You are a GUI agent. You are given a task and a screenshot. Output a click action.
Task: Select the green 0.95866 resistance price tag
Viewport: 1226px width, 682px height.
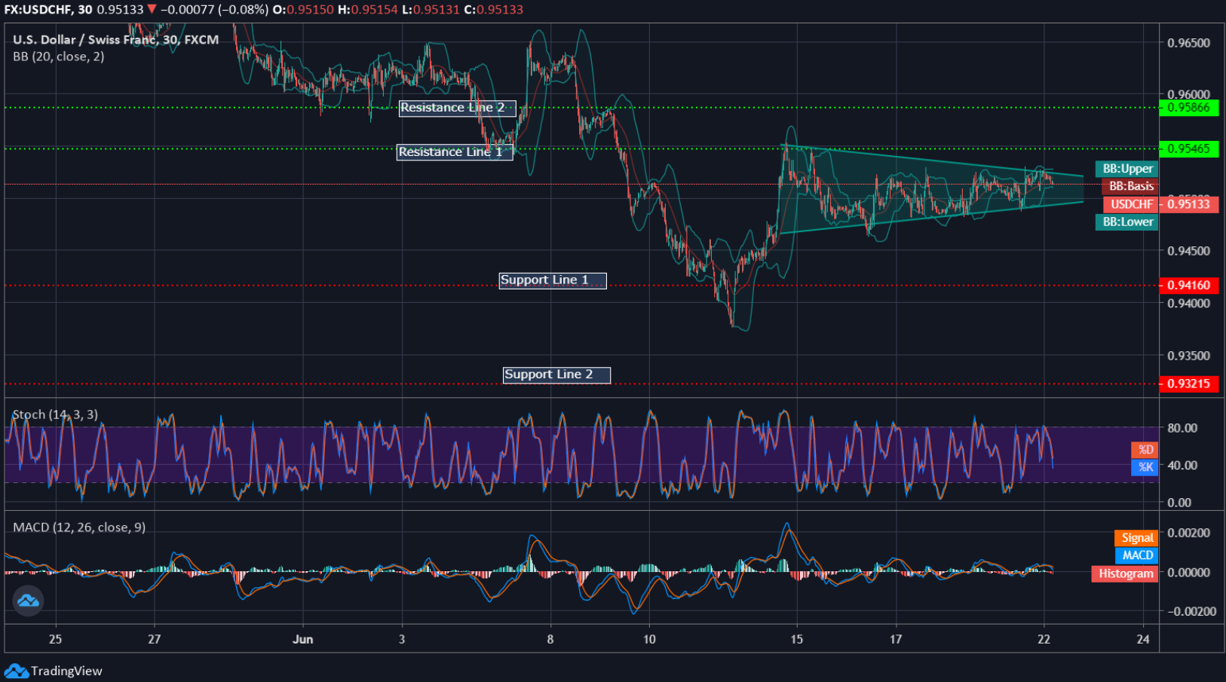[1189, 107]
